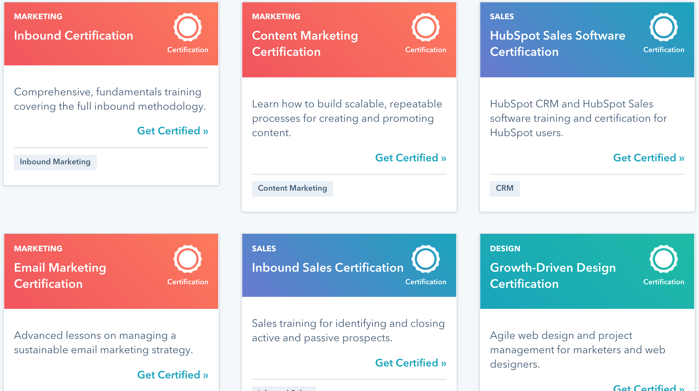Click the Email Marketing Certification title
699x391 pixels.
[x=60, y=276]
